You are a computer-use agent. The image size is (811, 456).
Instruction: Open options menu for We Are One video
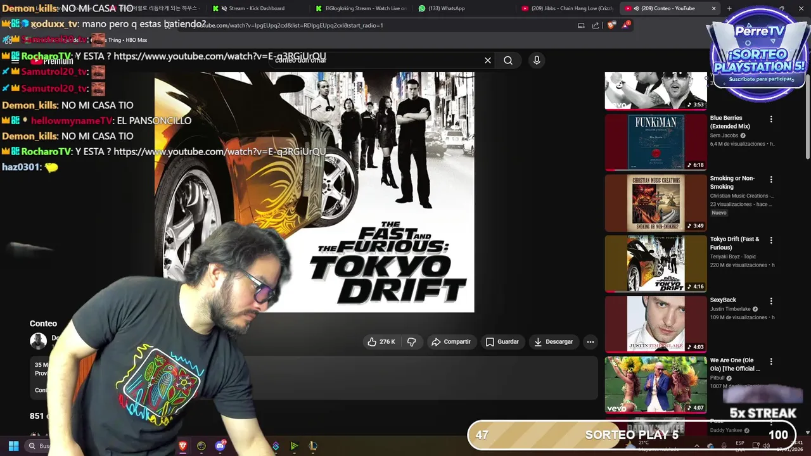pyautogui.click(x=771, y=362)
